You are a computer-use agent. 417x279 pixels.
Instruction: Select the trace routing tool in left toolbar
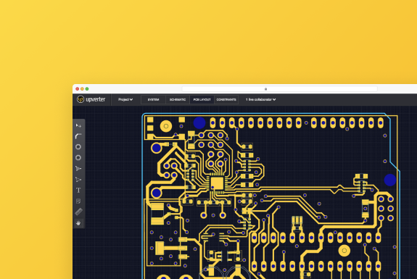click(78, 125)
